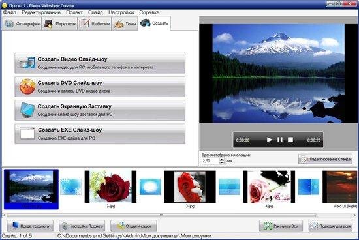Click the 2.jpg file name label
The width and height of the screenshot is (359, 240).
110,206
